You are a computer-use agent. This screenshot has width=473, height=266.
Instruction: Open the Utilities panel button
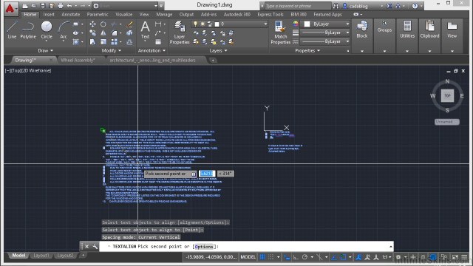(x=407, y=35)
